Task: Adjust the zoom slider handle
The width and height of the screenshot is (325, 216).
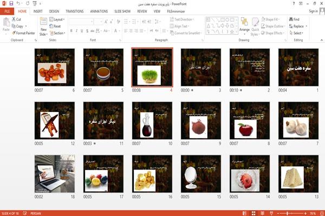Action: click(287, 213)
